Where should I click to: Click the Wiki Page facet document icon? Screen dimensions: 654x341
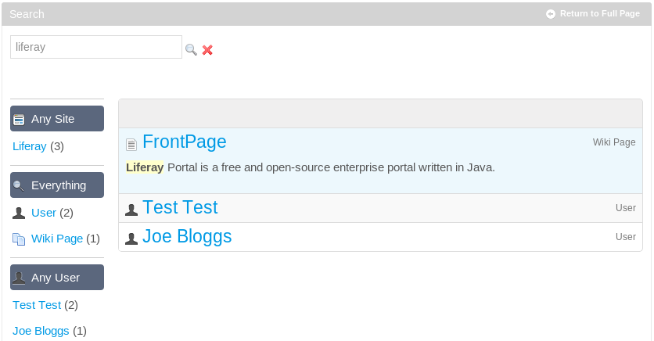[x=19, y=239]
